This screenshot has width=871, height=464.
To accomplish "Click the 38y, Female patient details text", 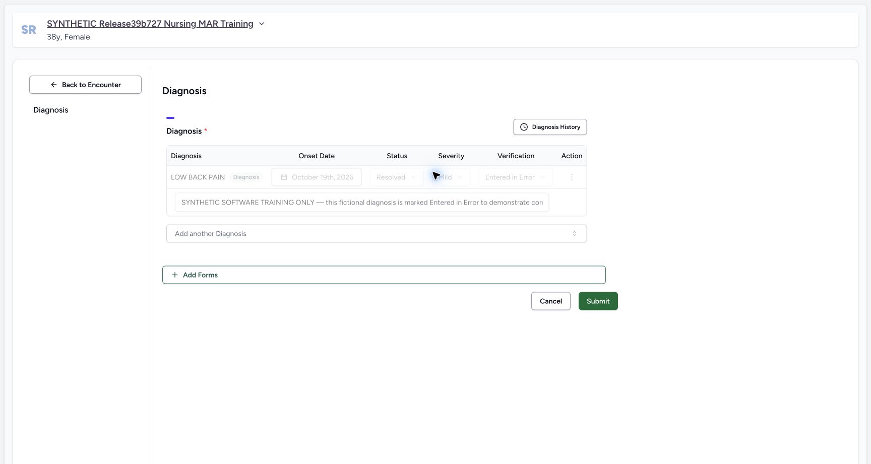I will pos(69,37).
